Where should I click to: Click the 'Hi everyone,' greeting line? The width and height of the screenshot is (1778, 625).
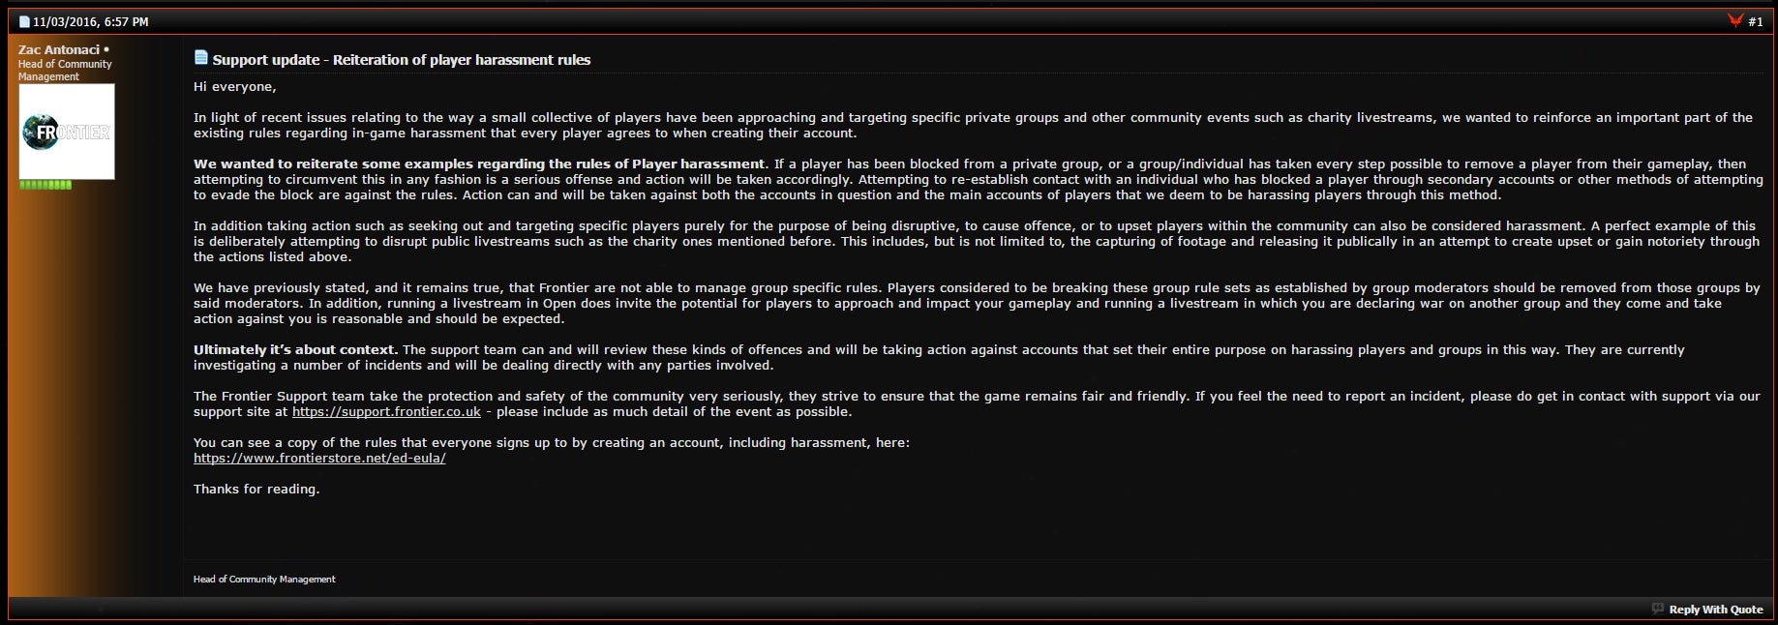234,86
